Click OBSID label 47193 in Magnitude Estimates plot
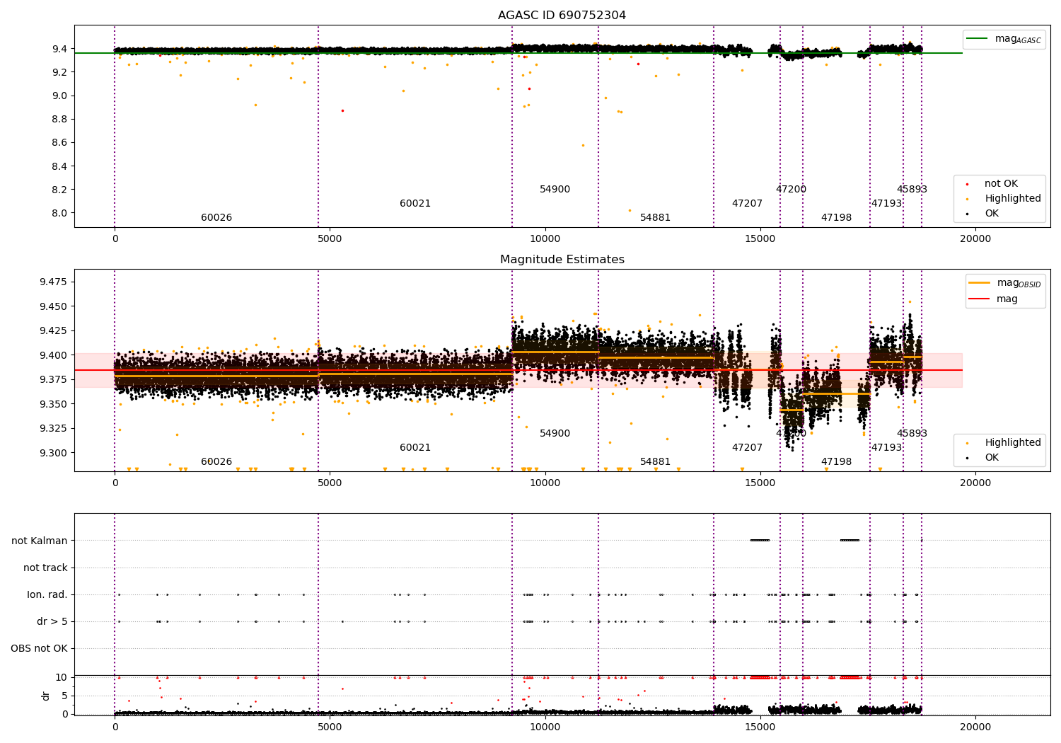Screen dimensions: 1061x743 tap(886, 448)
